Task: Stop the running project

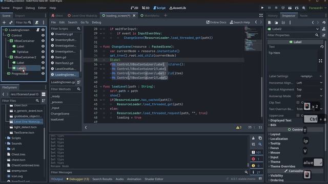Action: click(x=276, y=8)
